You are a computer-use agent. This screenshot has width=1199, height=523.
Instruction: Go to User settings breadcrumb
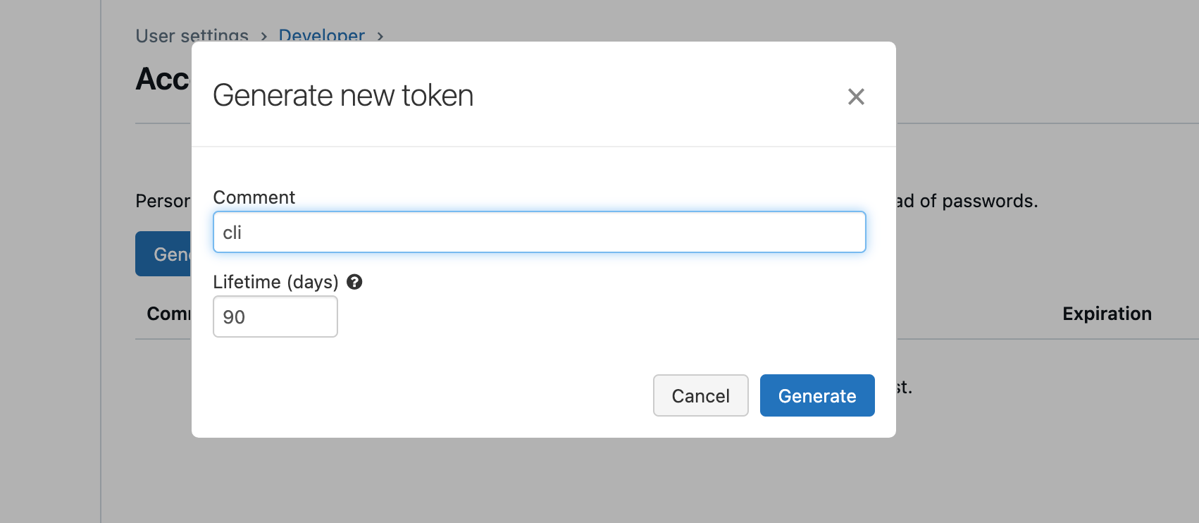coord(192,36)
